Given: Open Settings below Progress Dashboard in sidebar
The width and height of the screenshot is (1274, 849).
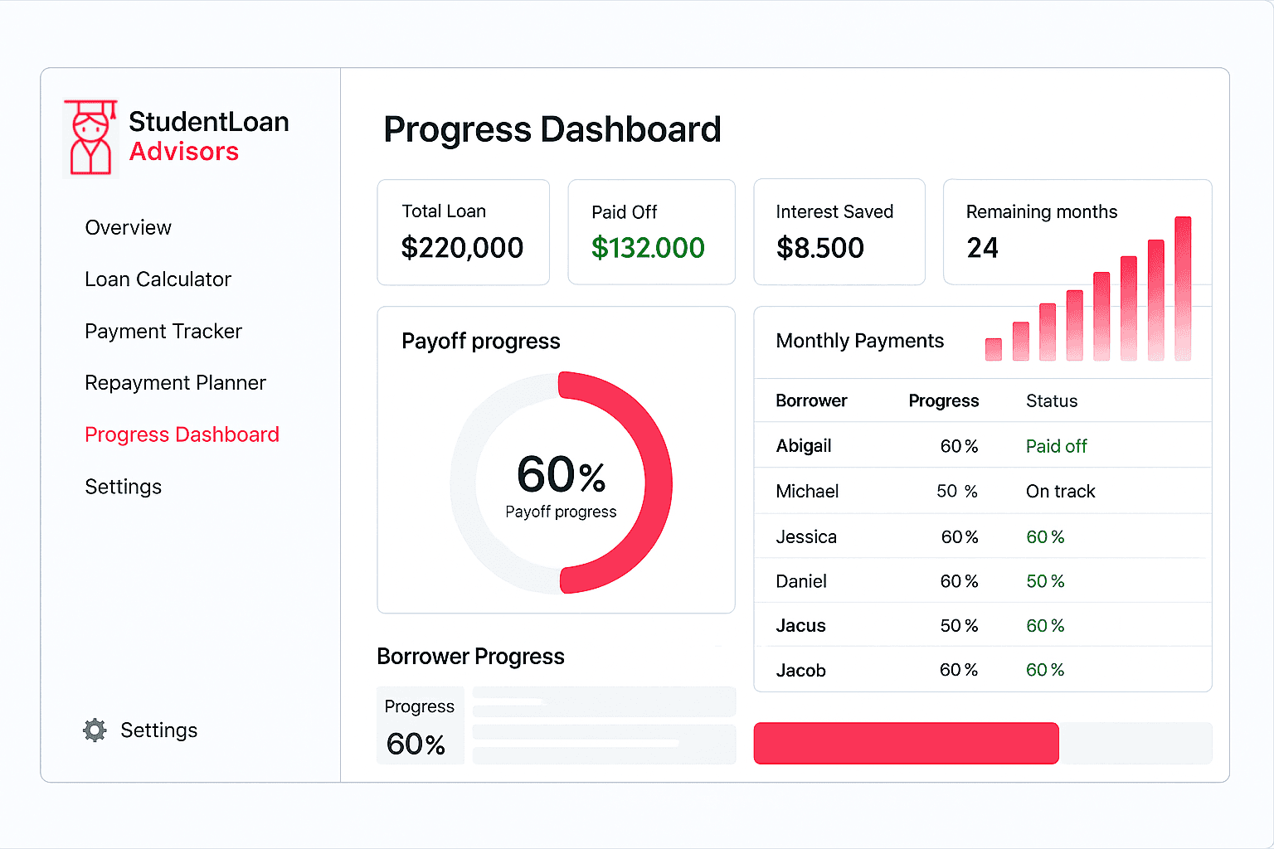Looking at the screenshot, I should tap(123, 487).
